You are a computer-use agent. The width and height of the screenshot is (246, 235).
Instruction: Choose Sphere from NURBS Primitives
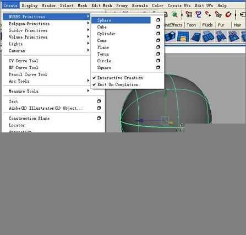(121, 20)
